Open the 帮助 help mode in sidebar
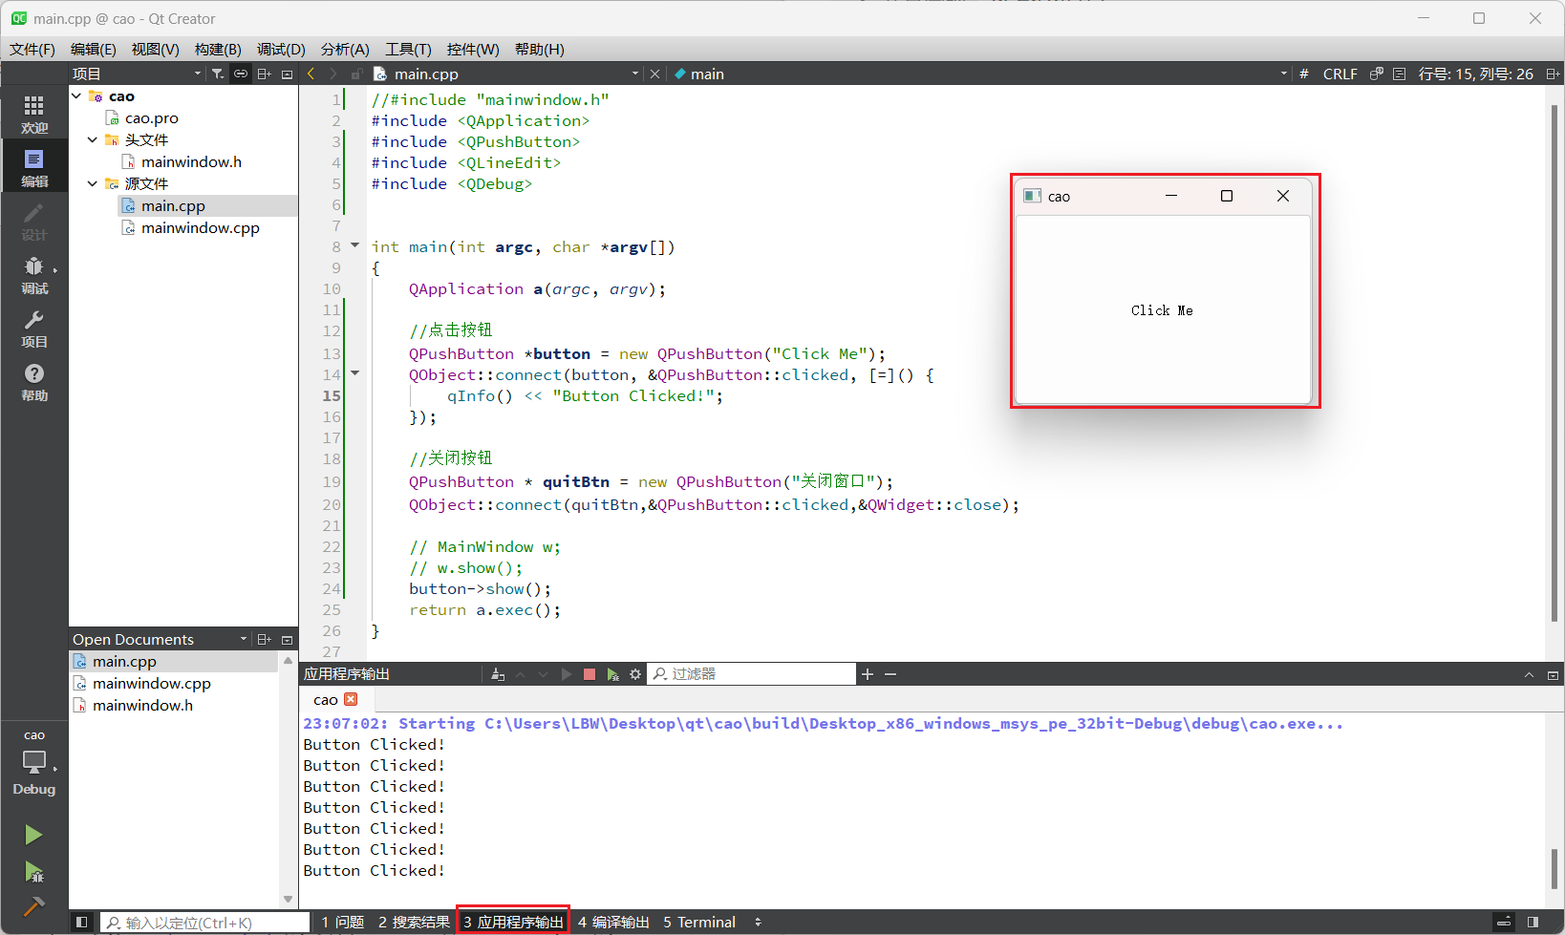The height and width of the screenshot is (935, 1565). 34,381
